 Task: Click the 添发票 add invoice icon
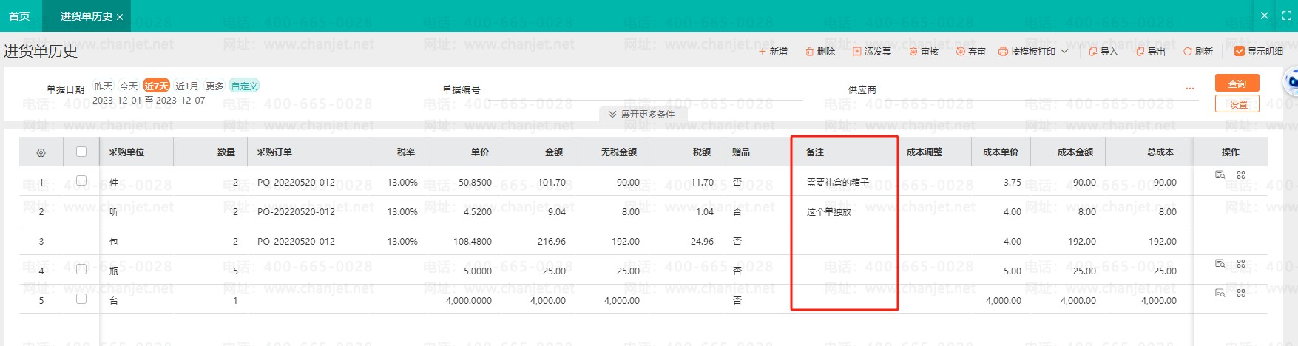(856, 52)
